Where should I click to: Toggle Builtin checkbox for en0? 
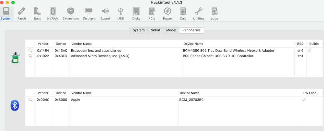309,50
